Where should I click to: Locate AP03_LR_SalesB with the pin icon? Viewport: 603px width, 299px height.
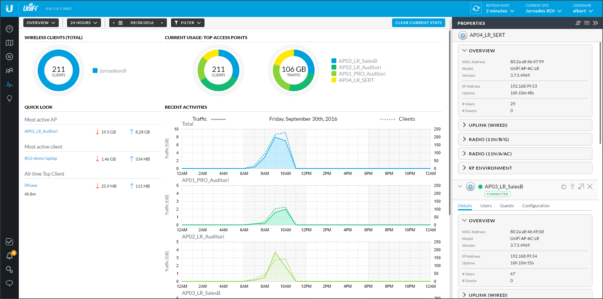tap(572, 187)
